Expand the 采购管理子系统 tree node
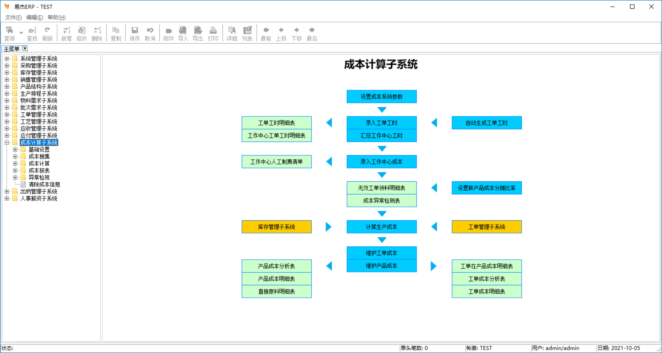 (7, 66)
